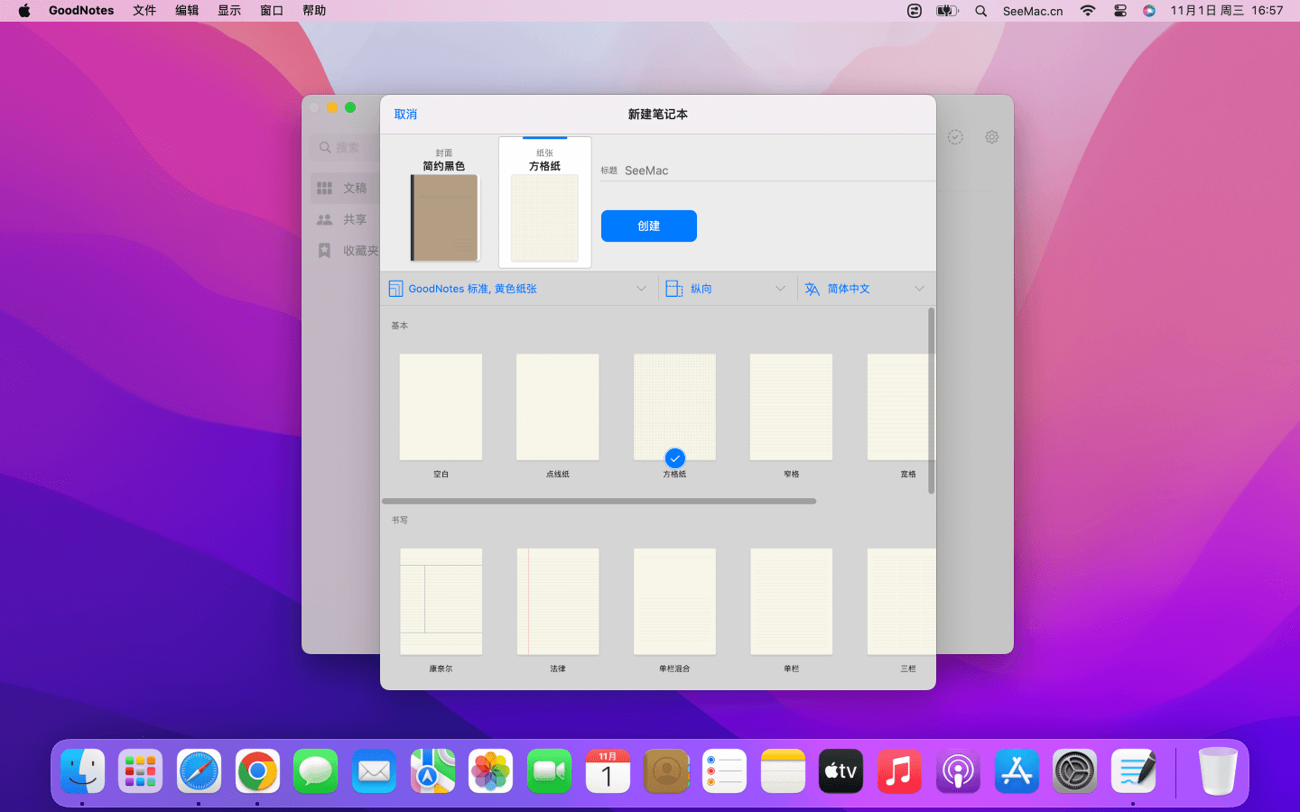
Task: Open the GoodNotes application menu
Action: pos(81,11)
